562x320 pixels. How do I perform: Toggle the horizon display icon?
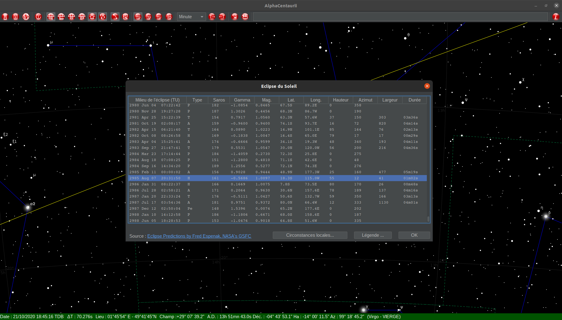pos(92,17)
